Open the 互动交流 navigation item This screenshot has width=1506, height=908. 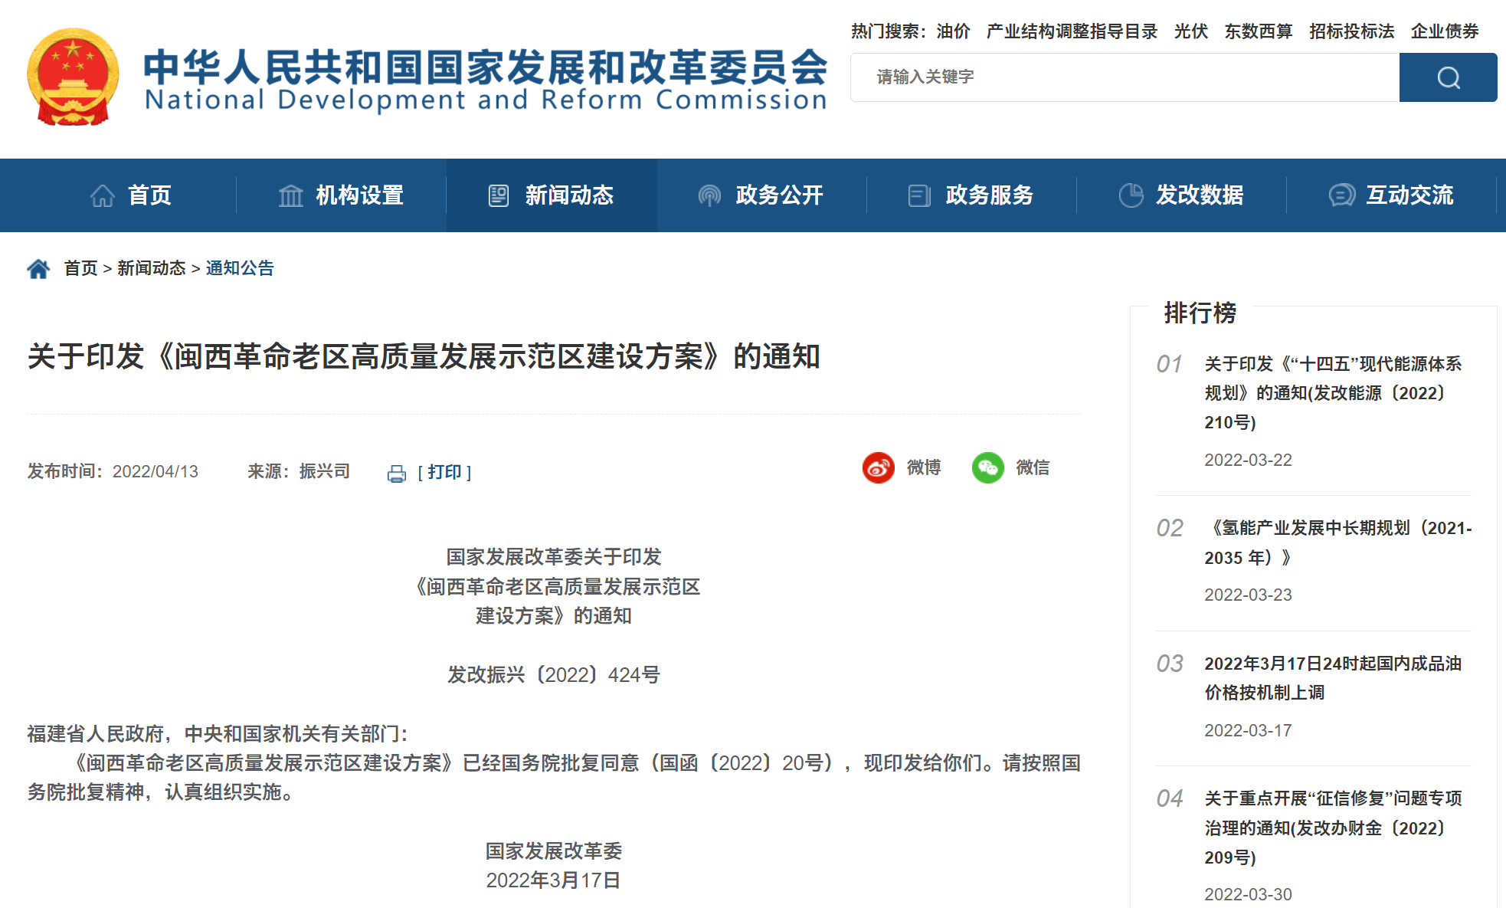(1391, 195)
